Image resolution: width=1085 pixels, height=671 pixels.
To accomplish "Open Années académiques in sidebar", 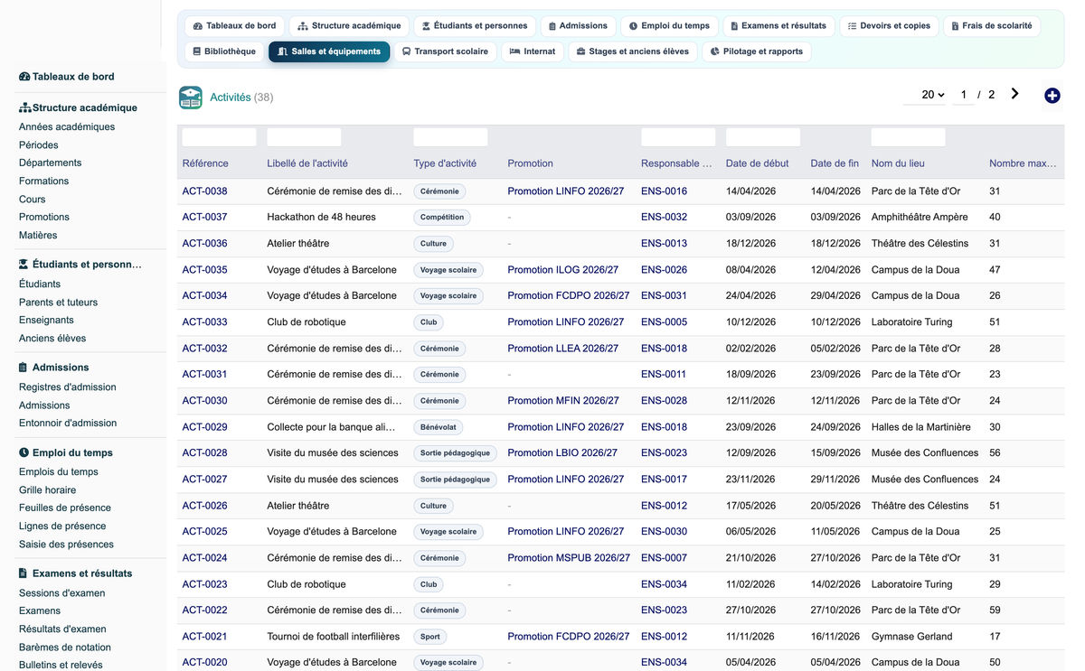I will click(67, 127).
